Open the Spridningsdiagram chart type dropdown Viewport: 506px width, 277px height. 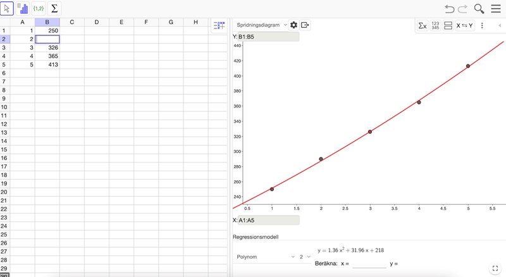261,25
